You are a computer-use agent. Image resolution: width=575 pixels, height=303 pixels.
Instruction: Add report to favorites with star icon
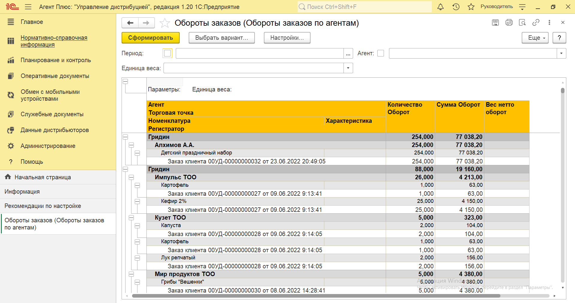click(165, 23)
